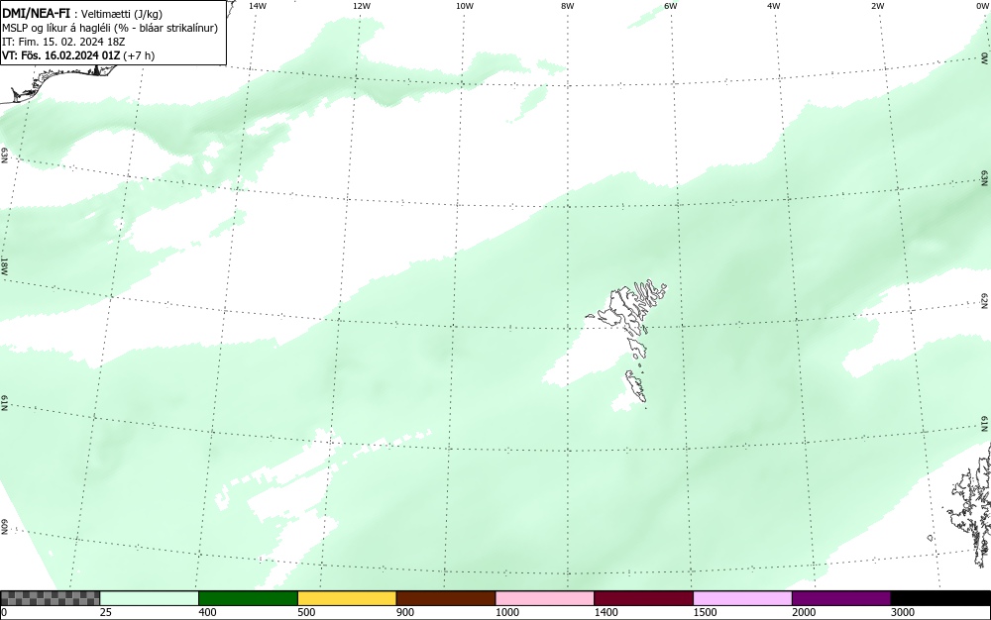Click the "12W" longitude label
The height and width of the screenshot is (620, 991).
tap(361, 6)
